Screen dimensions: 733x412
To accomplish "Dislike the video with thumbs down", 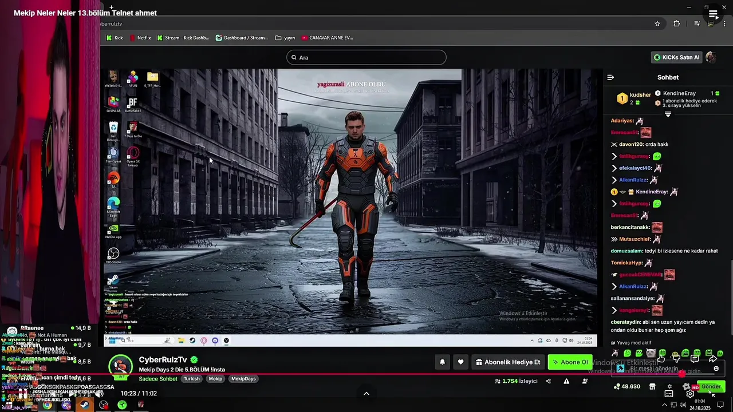I will 677,359.
